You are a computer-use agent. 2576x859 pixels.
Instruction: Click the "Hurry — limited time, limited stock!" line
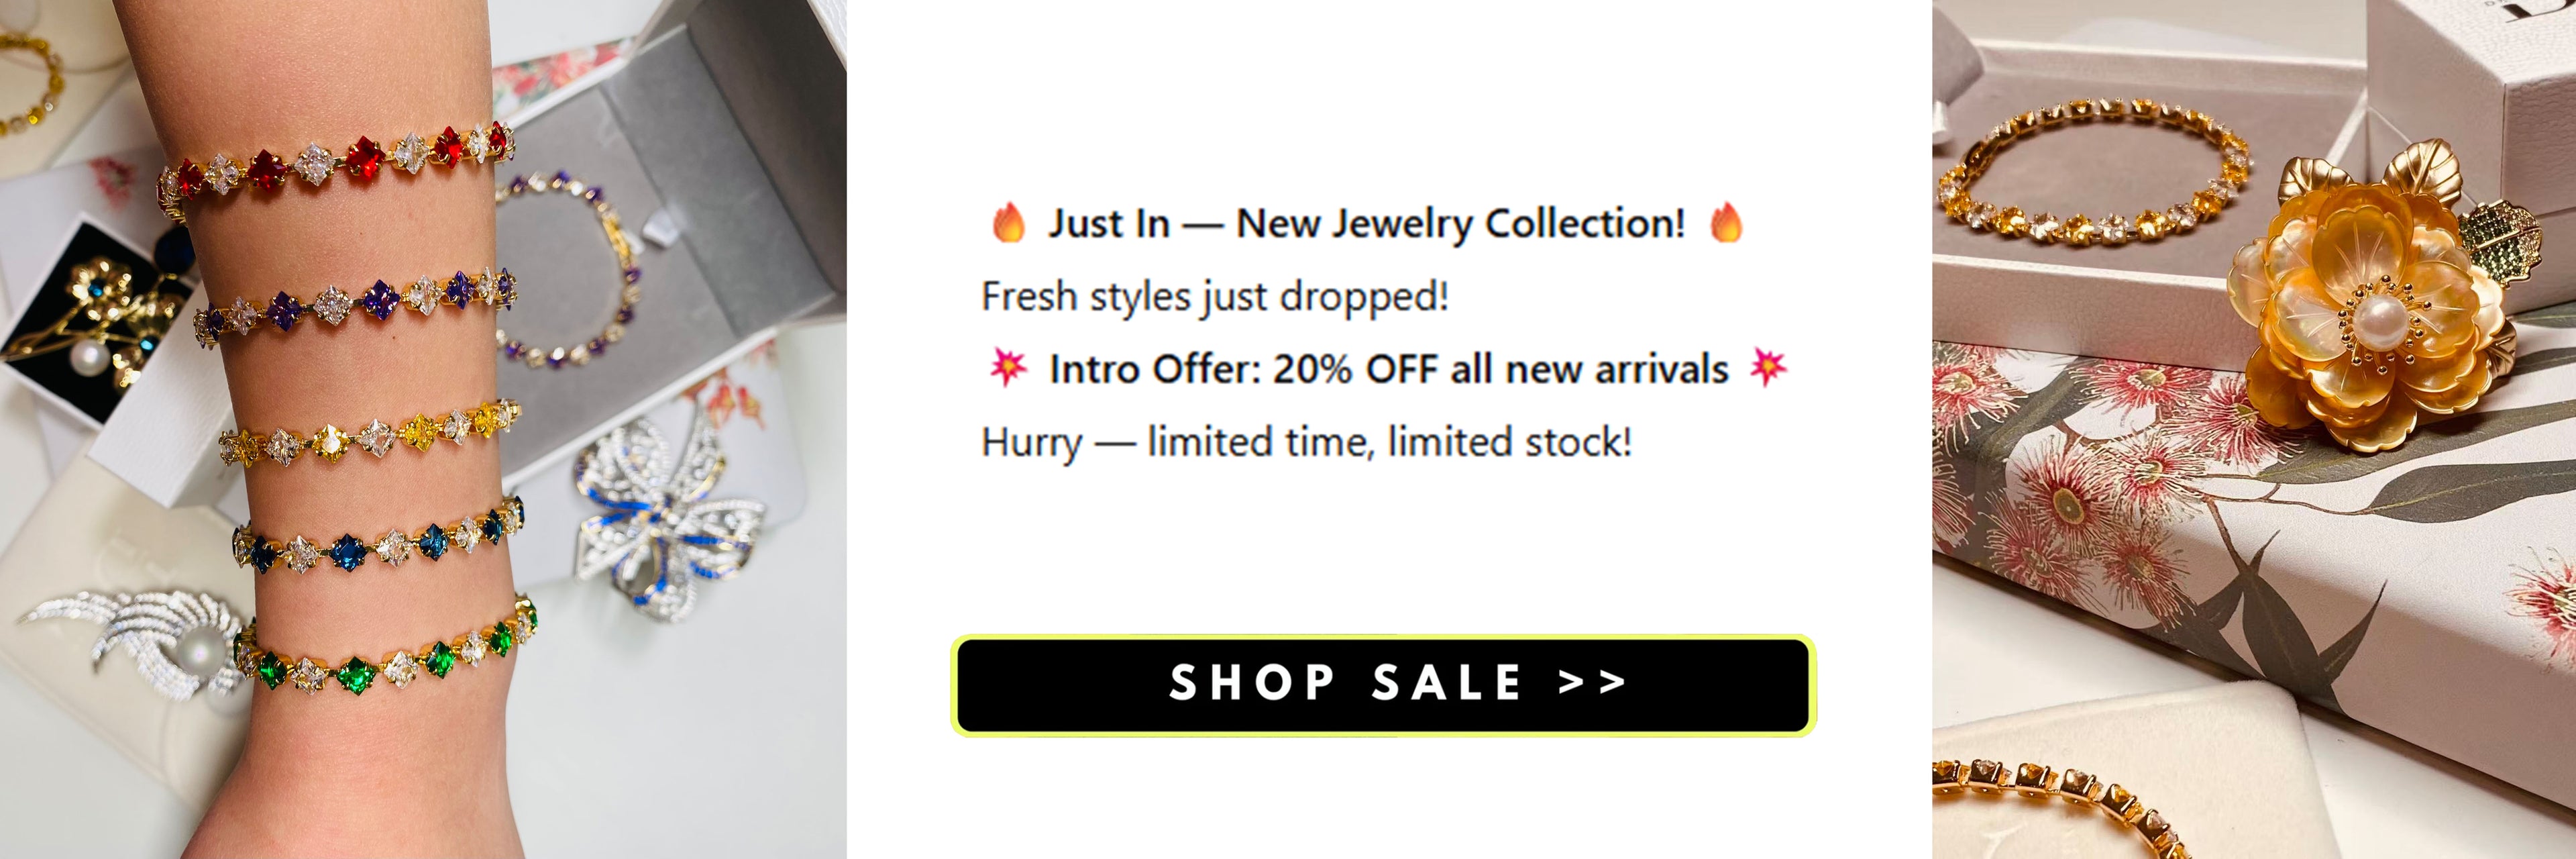(x=1306, y=442)
